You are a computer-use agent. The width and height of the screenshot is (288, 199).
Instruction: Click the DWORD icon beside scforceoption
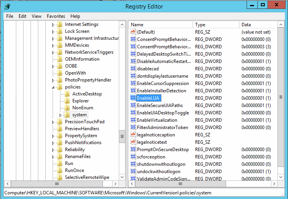133,156
